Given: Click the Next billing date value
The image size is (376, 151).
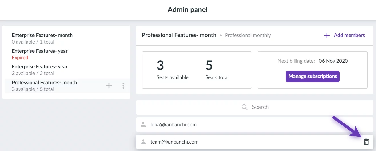Looking at the screenshot, I should [333, 61].
